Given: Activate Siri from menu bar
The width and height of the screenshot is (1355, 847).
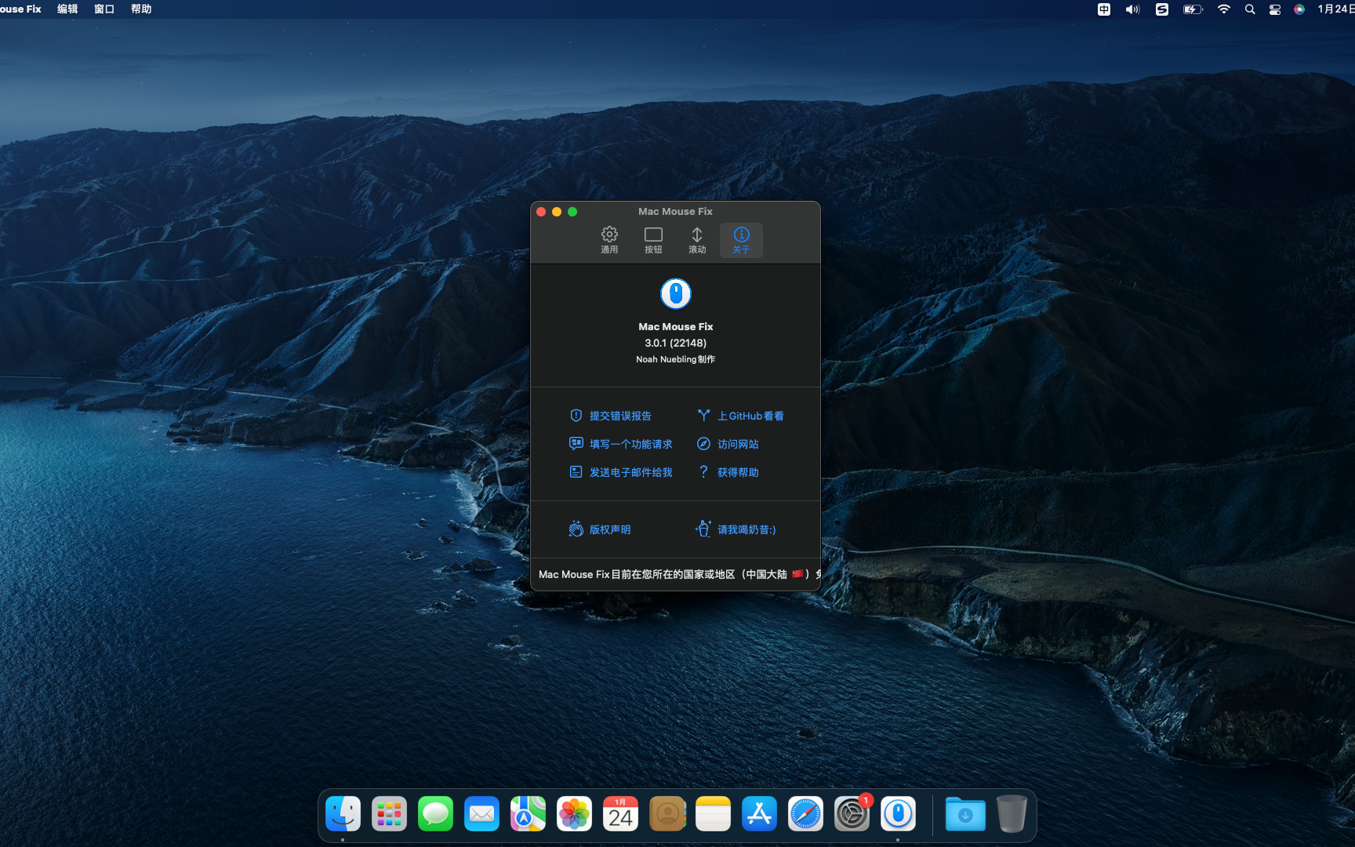Looking at the screenshot, I should pos(1299,9).
